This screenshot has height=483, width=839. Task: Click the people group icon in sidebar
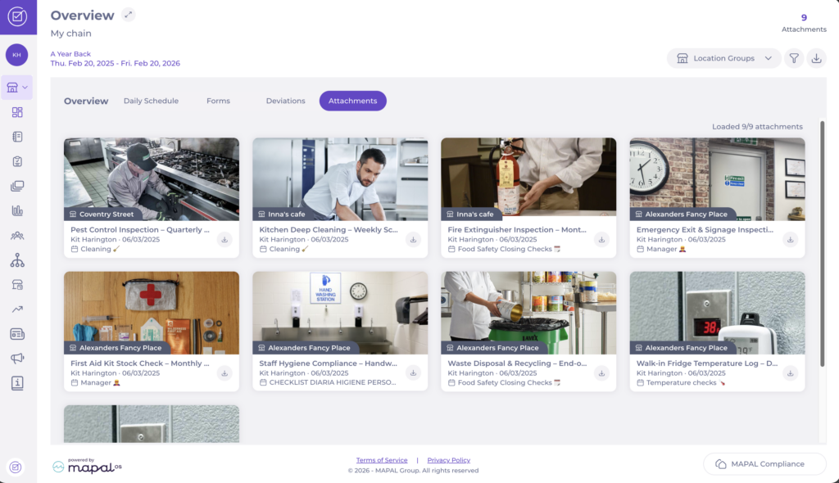tap(17, 236)
